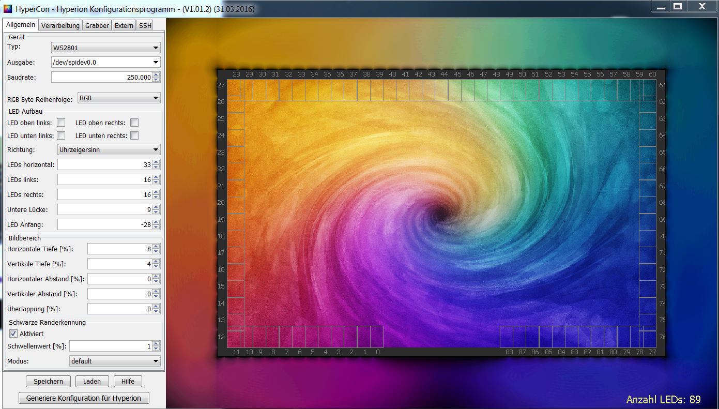Screen dimensions: 719x409
Task: Toggle the LED oben links checkbox
Action: [61, 123]
